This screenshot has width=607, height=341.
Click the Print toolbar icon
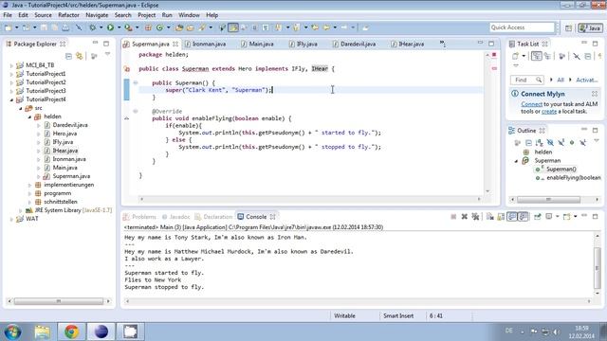click(x=65, y=27)
